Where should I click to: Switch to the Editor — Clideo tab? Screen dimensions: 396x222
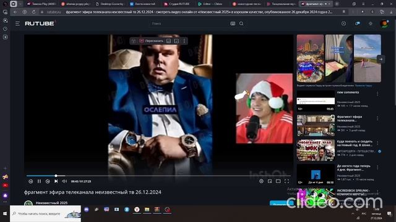point(212,4)
